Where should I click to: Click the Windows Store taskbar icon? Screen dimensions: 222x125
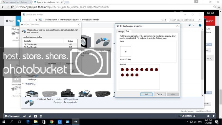pos(44,122)
